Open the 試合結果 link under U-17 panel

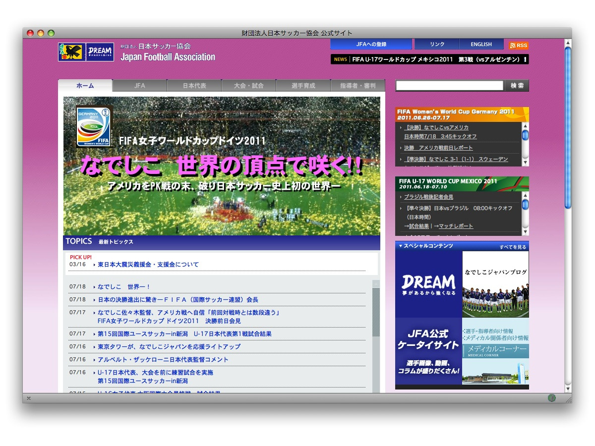[x=418, y=226]
